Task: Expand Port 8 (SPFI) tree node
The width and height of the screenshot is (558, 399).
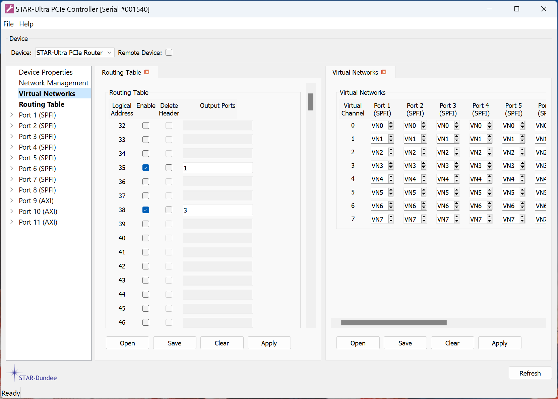Action: (x=12, y=190)
